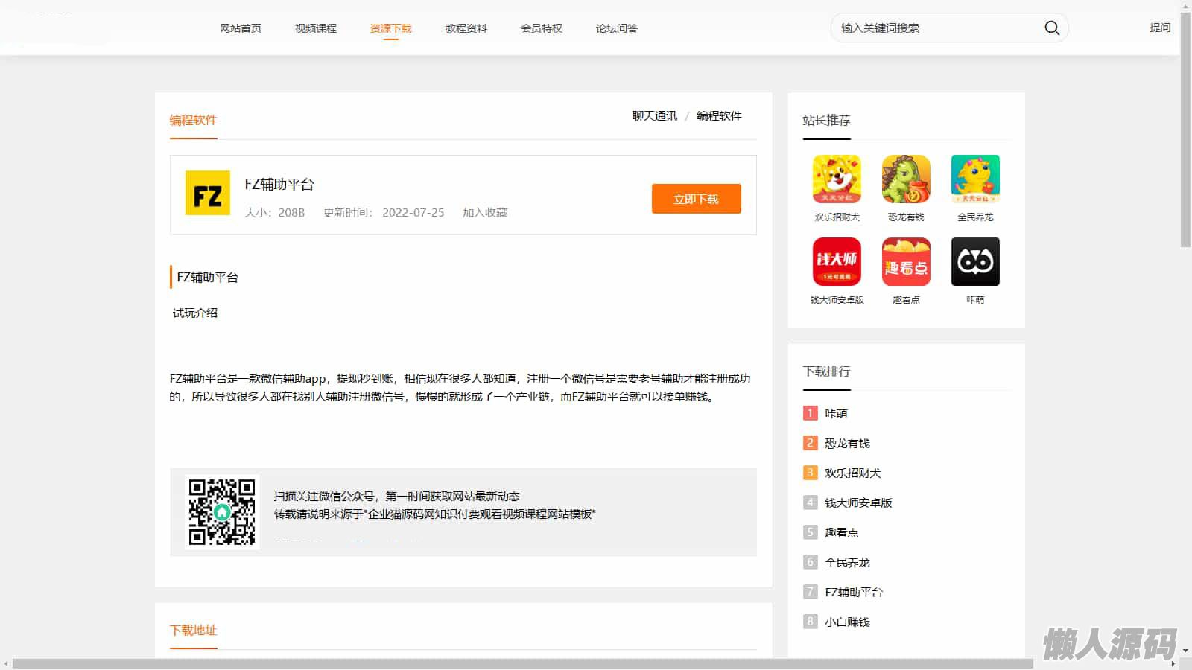Click the 加入收藏 link

pyautogui.click(x=485, y=213)
